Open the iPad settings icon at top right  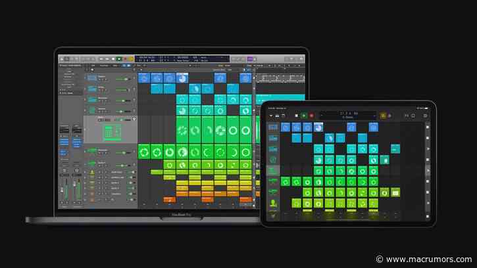pos(425,116)
